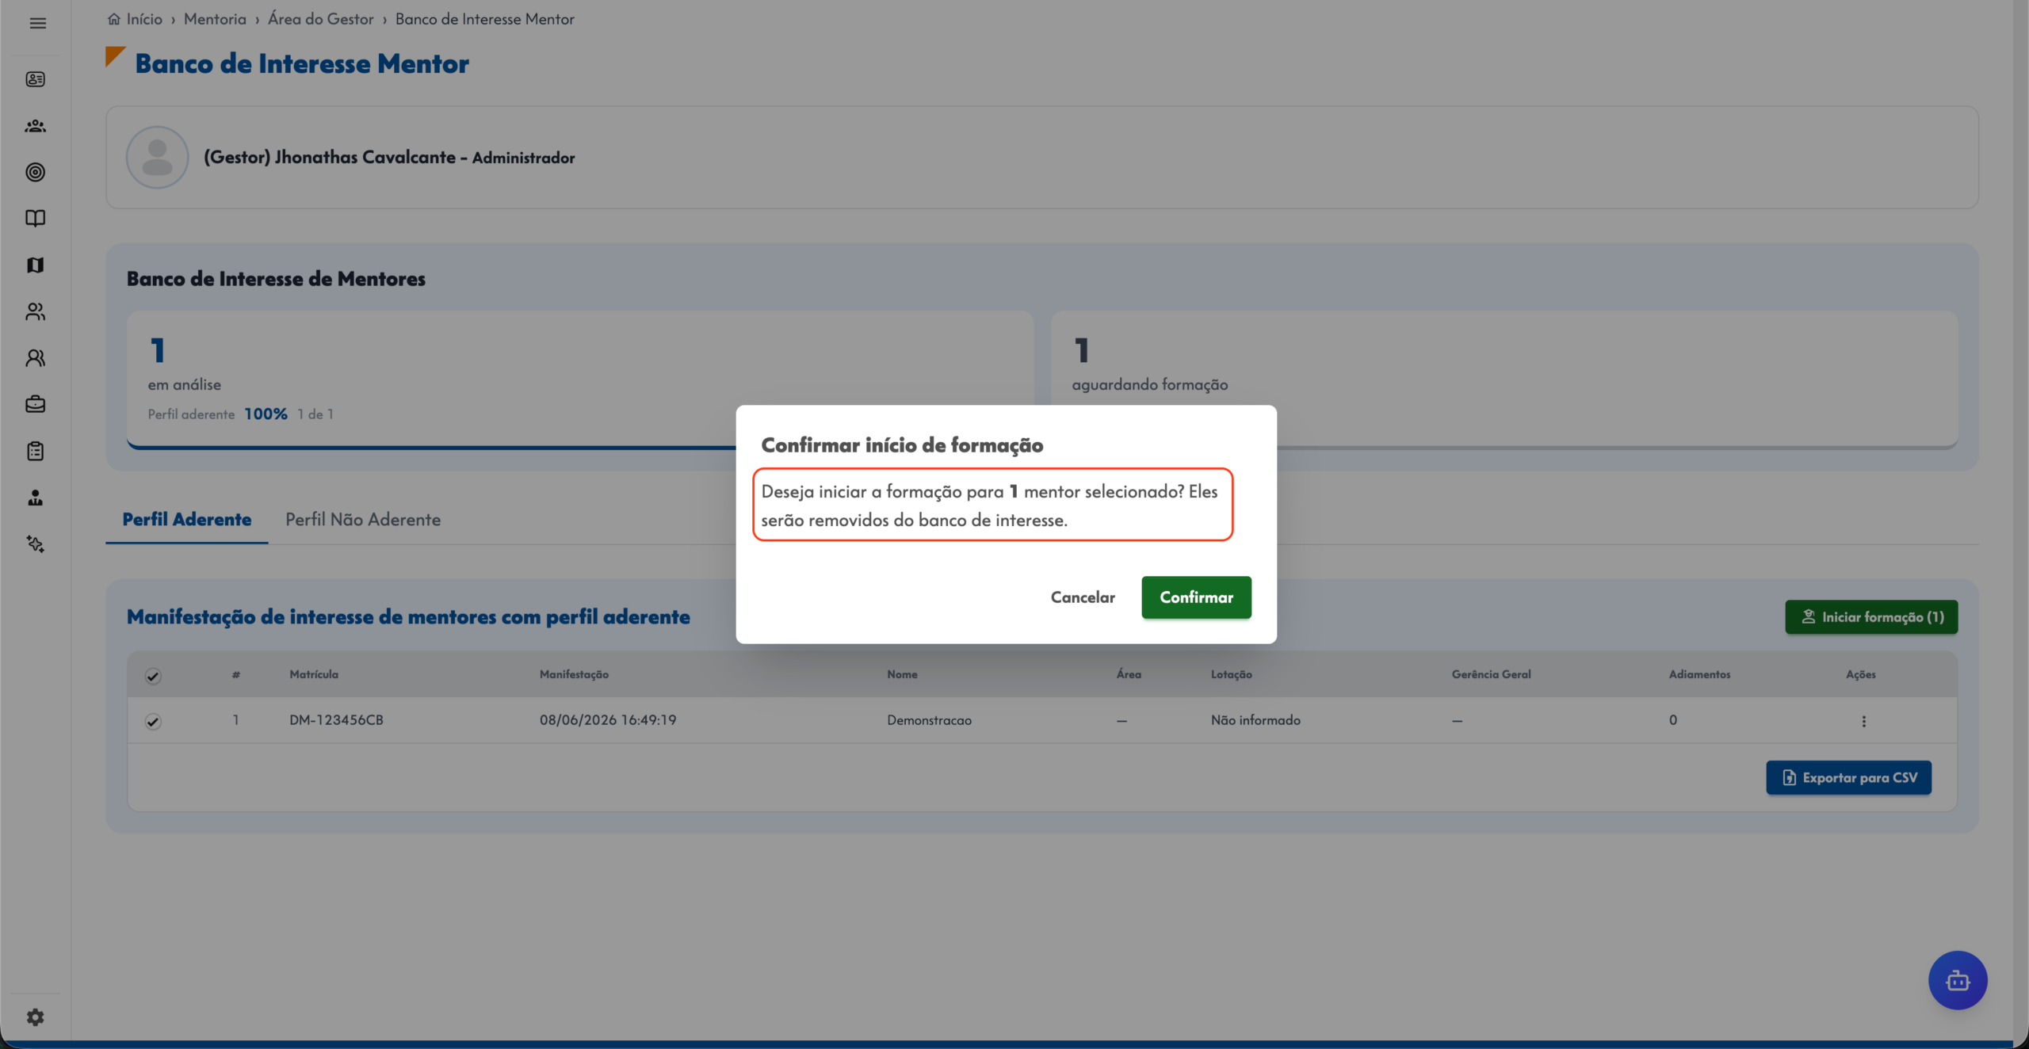Screen dimensions: 2029x1049
Task: Click Exportar para CSV button
Action: pyautogui.click(x=1848, y=778)
